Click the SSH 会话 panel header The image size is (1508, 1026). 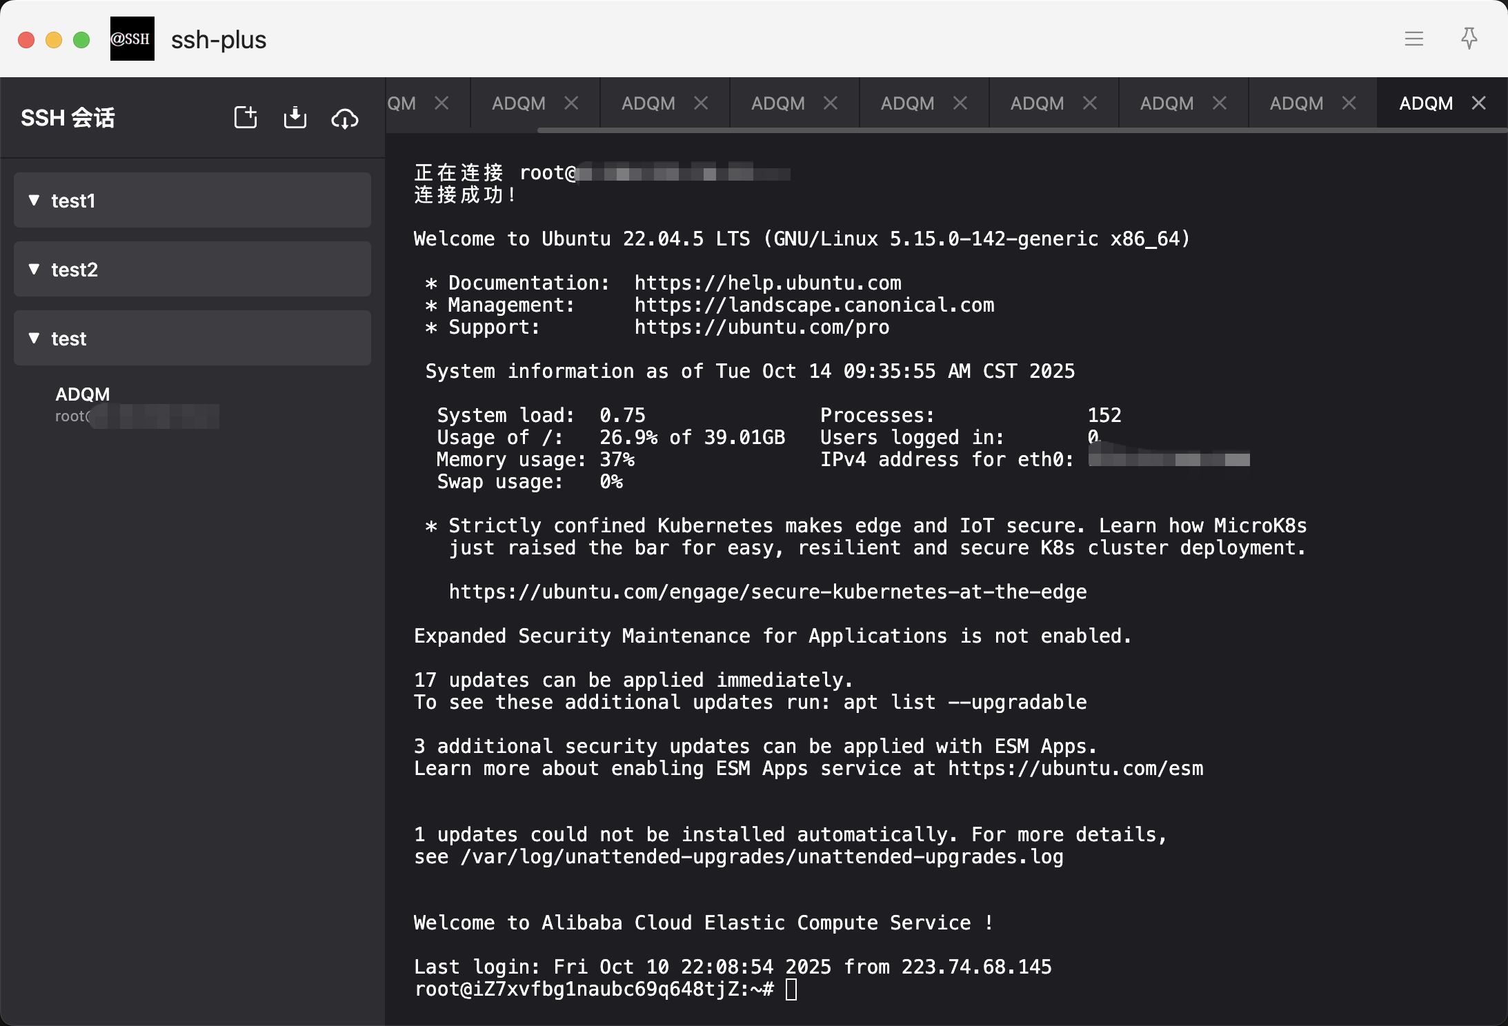click(x=68, y=118)
